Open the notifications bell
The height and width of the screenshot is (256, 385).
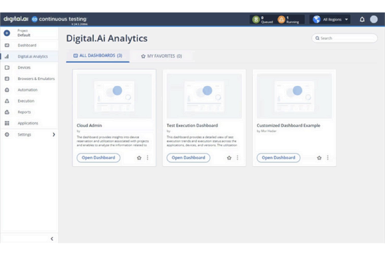tap(362, 19)
